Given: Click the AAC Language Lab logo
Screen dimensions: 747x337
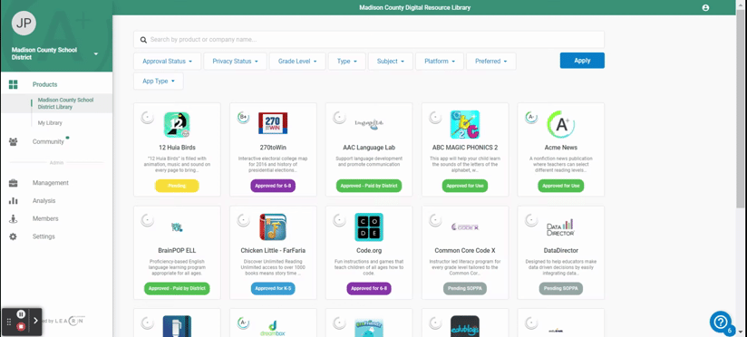Looking at the screenshot, I should pyautogui.click(x=369, y=123).
